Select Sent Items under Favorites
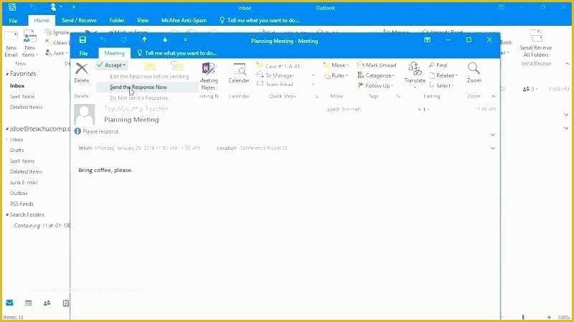 coord(22,96)
